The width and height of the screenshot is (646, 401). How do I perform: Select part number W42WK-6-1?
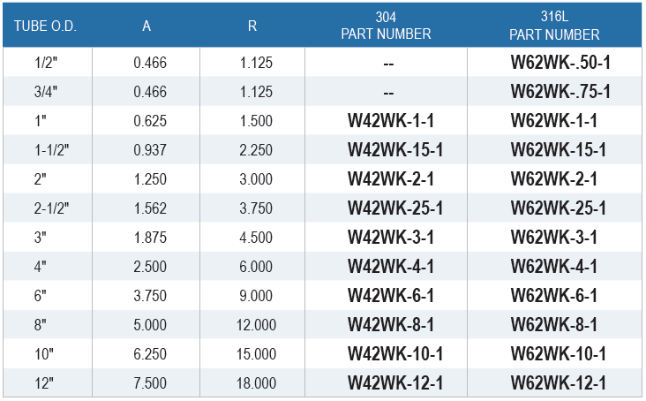coord(391,296)
